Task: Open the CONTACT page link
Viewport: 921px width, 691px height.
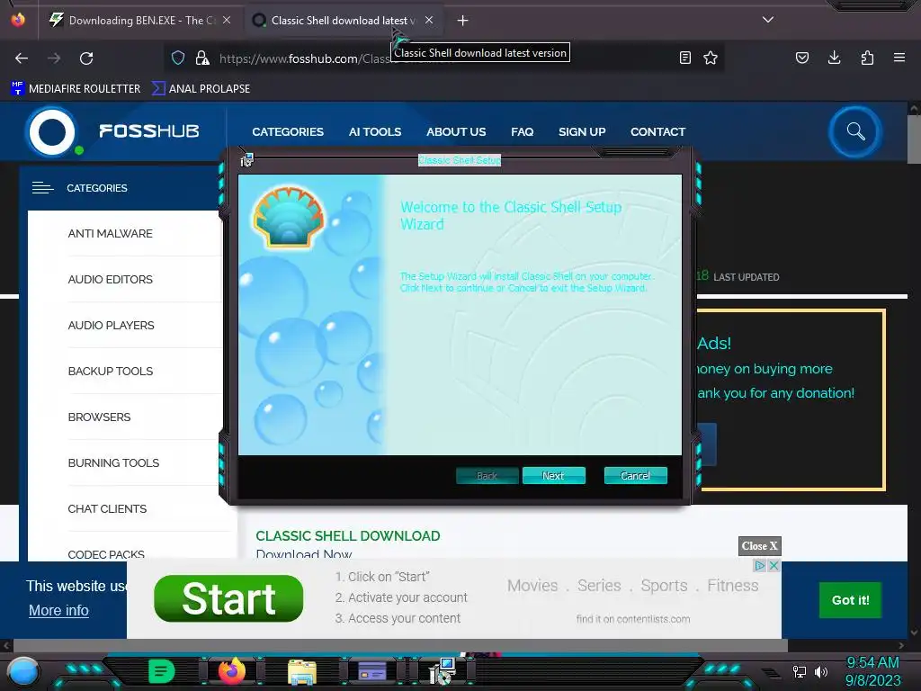Action: pyautogui.click(x=657, y=132)
